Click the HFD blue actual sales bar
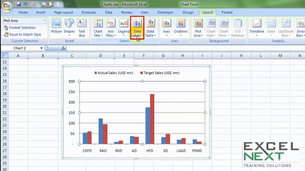 coord(148,125)
